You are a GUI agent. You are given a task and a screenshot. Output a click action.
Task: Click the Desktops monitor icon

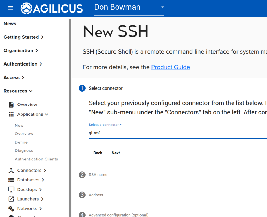pyautogui.click(x=11, y=190)
